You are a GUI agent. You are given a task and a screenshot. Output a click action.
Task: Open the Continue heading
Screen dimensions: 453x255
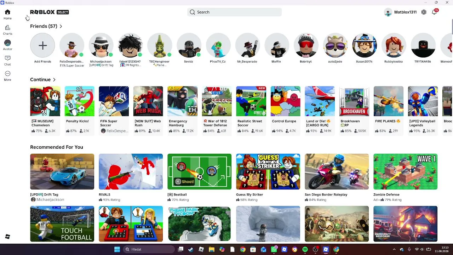(40, 80)
